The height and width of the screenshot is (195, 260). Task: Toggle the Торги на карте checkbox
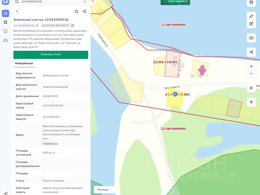click(165, 1)
